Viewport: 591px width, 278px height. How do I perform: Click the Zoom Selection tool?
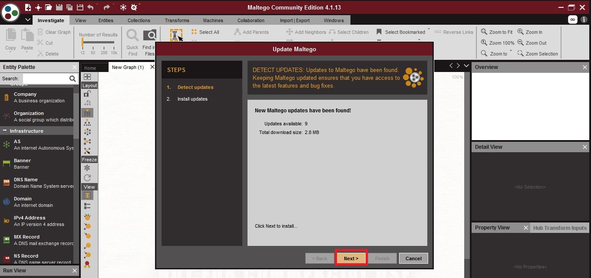click(538, 54)
